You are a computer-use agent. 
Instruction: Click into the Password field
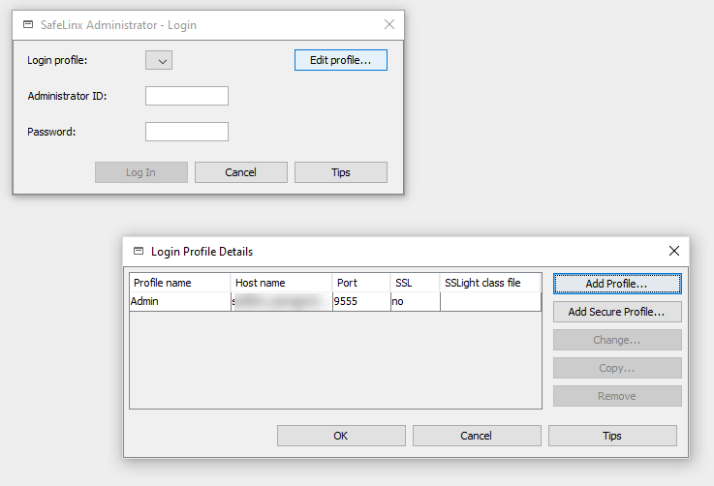tap(187, 132)
